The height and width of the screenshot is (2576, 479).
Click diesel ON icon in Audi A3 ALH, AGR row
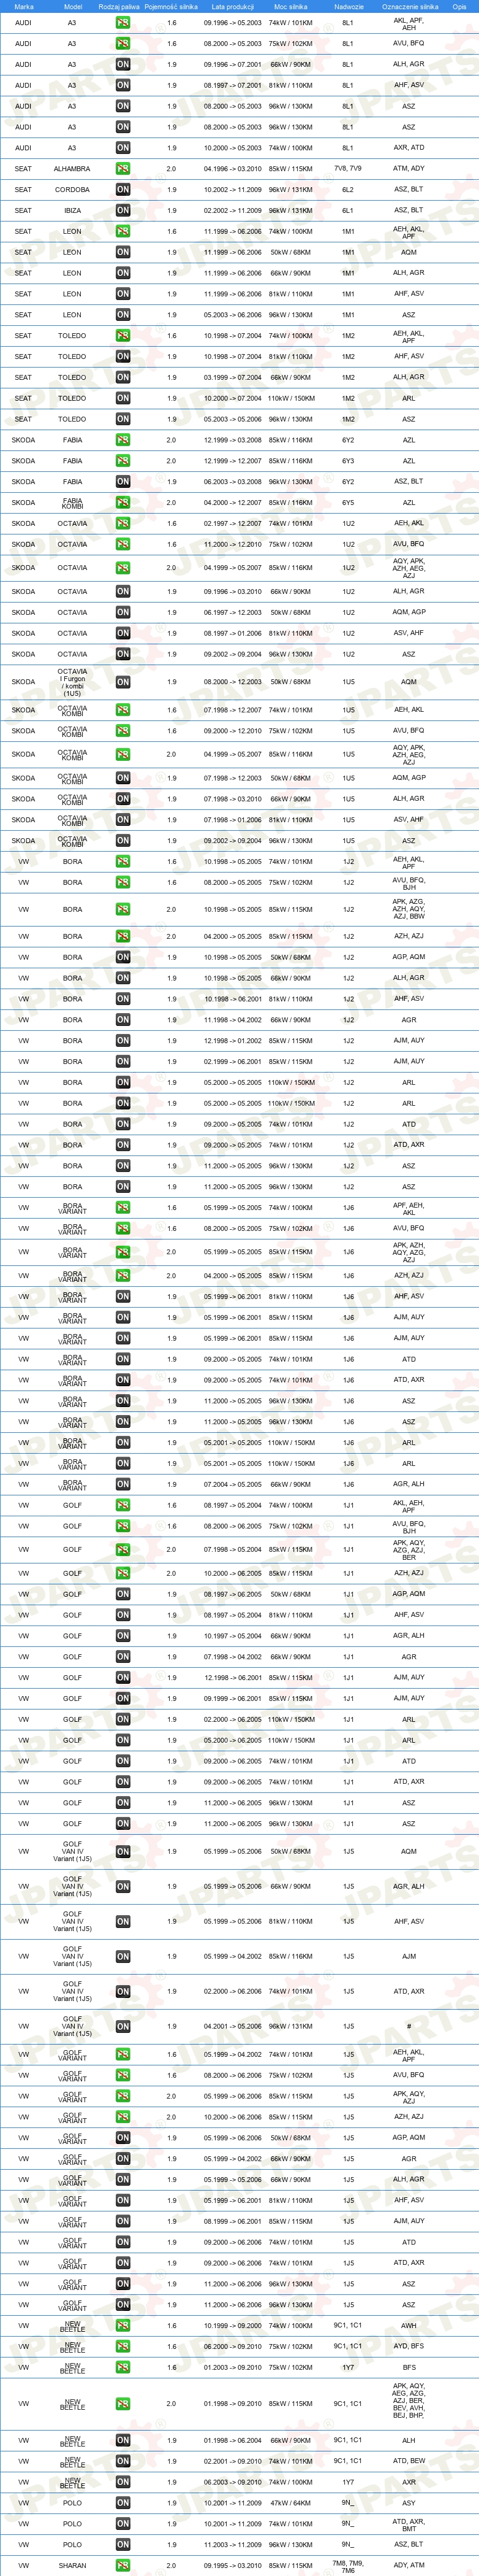click(123, 64)
